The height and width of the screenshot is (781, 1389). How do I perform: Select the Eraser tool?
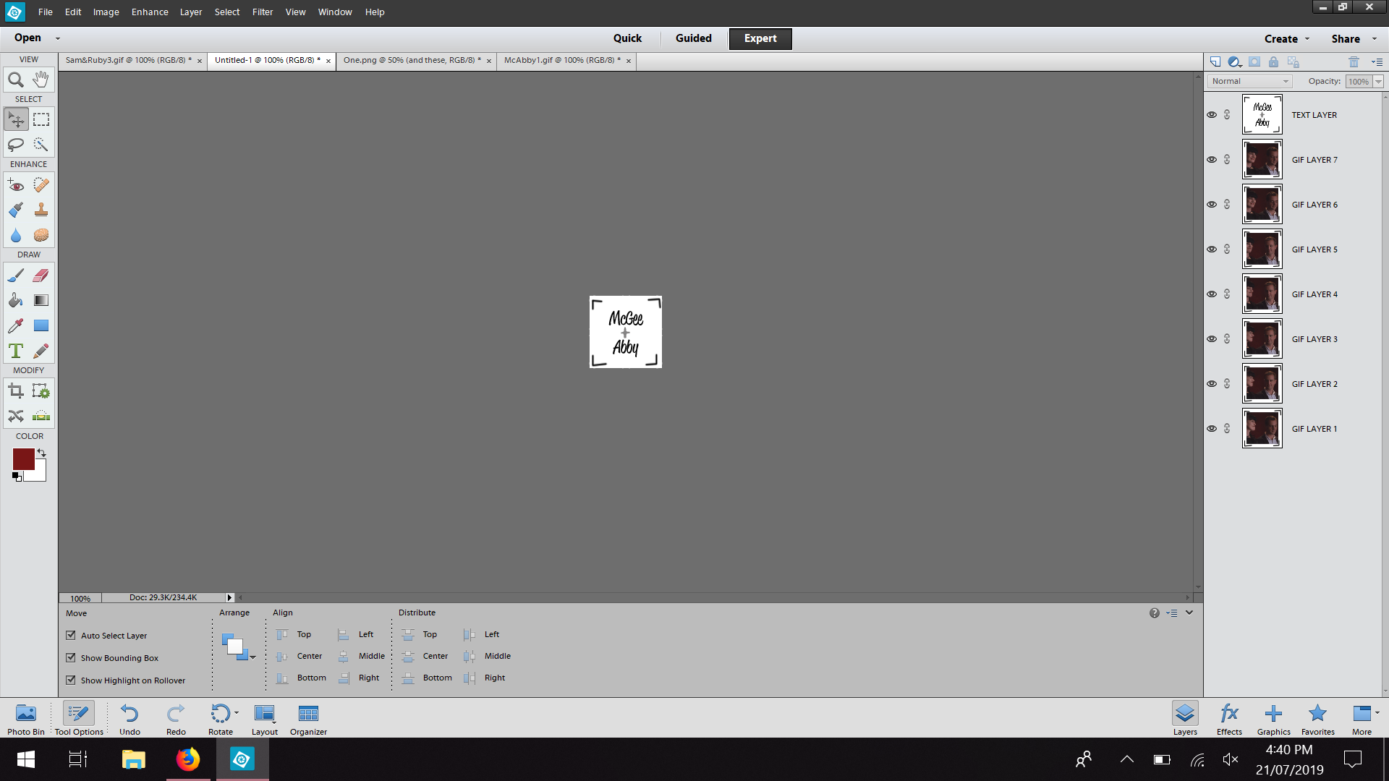click(41, 276)
